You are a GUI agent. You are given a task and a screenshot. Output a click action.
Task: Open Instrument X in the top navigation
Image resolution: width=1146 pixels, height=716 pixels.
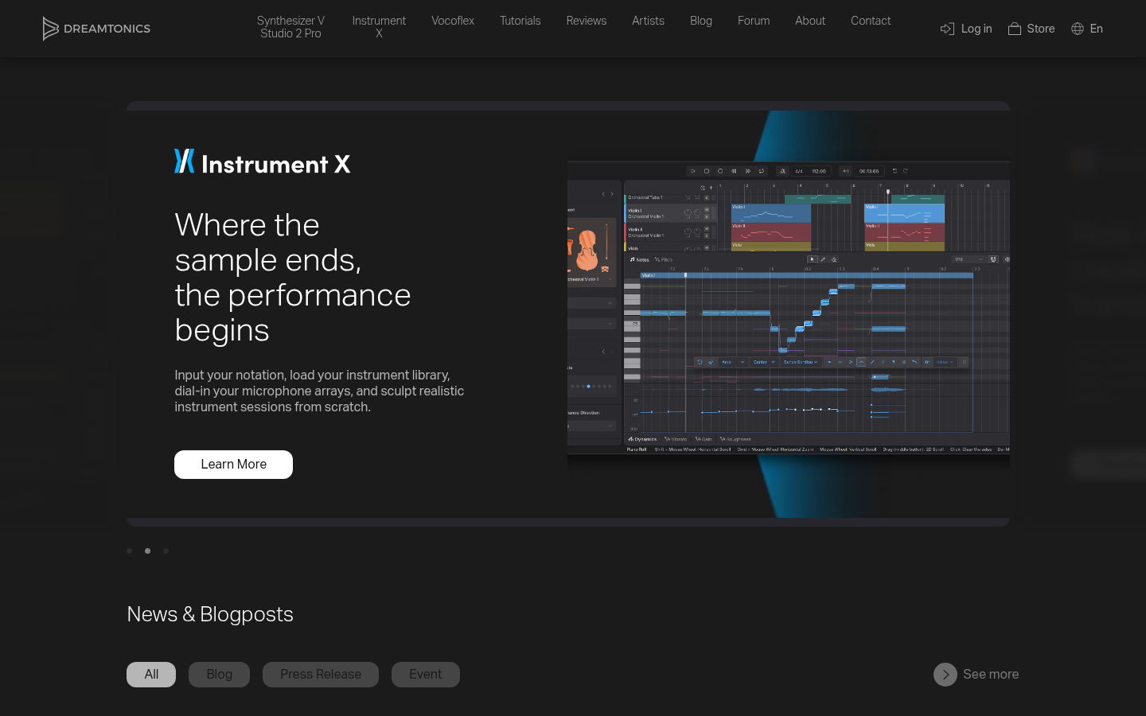coord(379,27)
